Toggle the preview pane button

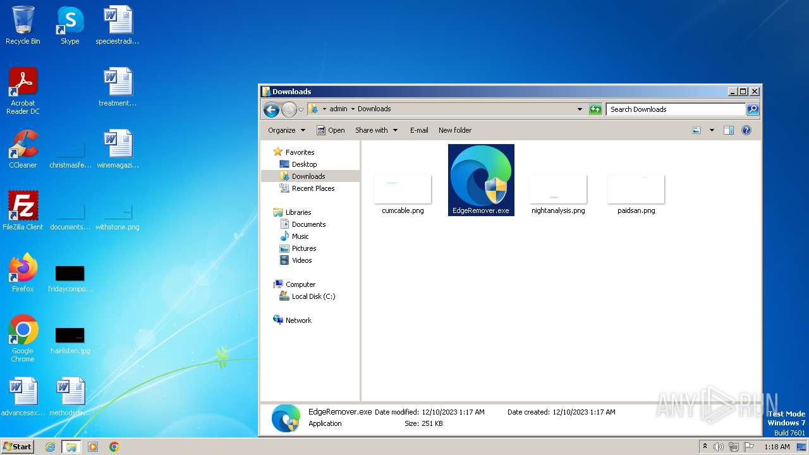(x=729, y=130)
